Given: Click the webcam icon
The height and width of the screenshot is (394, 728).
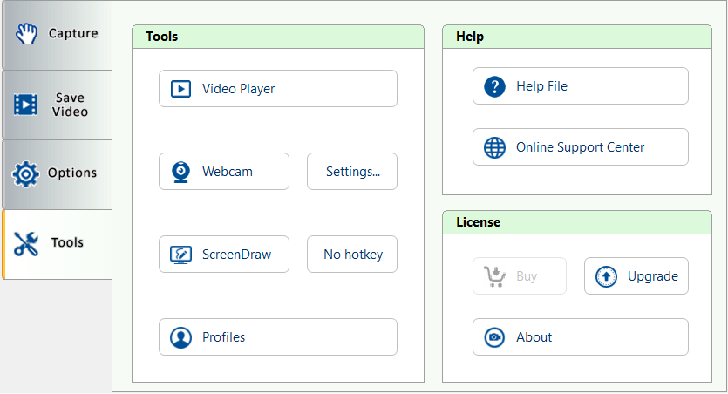Looking at the screenshot, I should point(180,172).
